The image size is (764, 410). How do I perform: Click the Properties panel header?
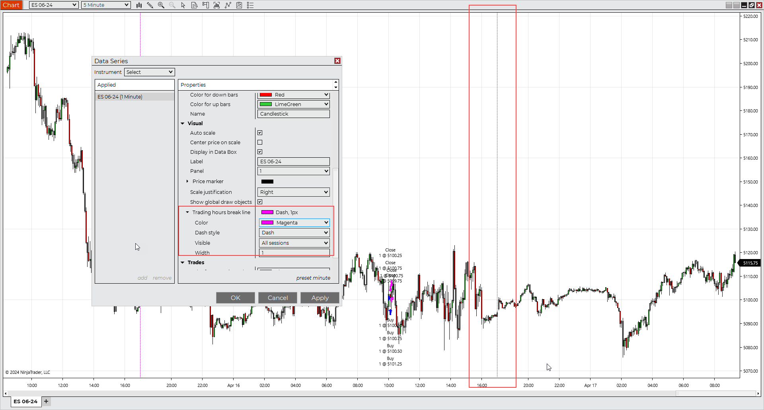pyautogui.click(x=256, y=85)
